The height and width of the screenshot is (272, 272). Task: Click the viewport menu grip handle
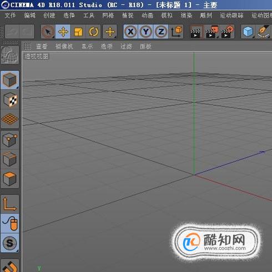click(28, 46)
